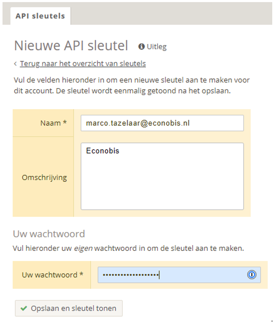
Task: Click the Naam * field label
Action: [x=54, y=123]
